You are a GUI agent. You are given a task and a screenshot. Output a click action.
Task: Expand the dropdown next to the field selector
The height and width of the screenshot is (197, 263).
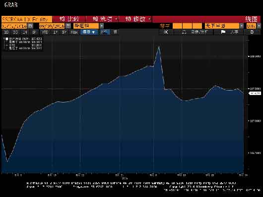pos(102,26)
